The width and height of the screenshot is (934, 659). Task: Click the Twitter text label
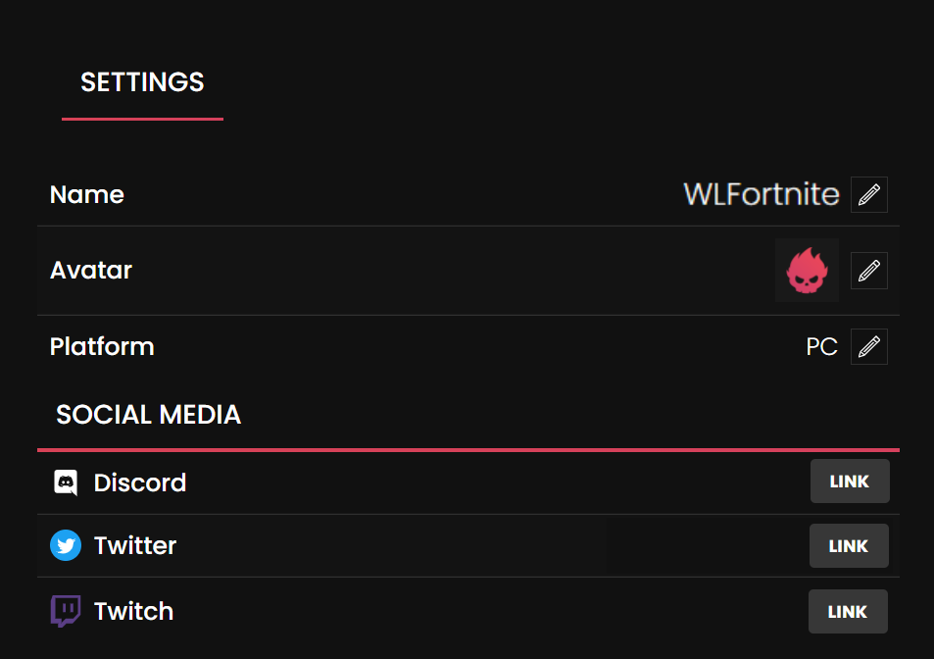135,545
